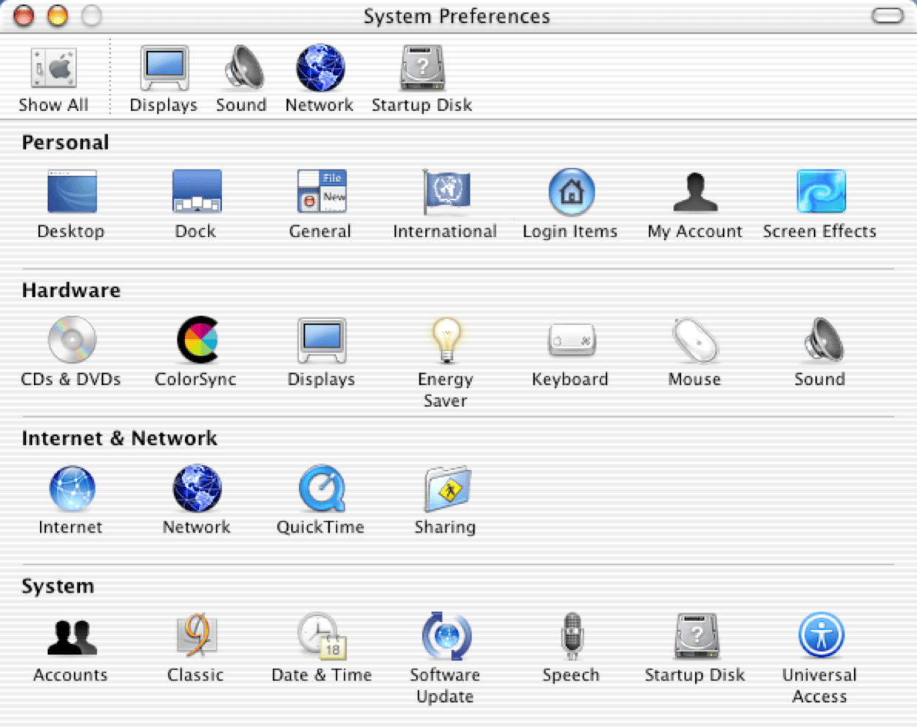The image size is (917, 727).
Task: Open the Keyboard preferences icon
Action: [572, 341]
